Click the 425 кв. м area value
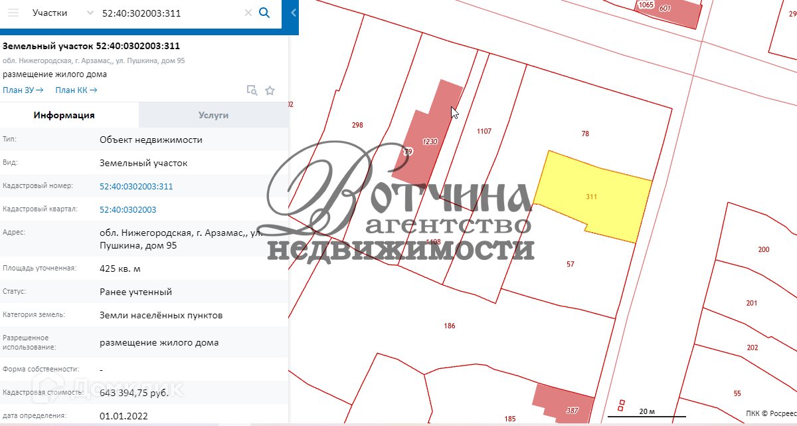The image size is (797, 426). (x=120, y=268)
